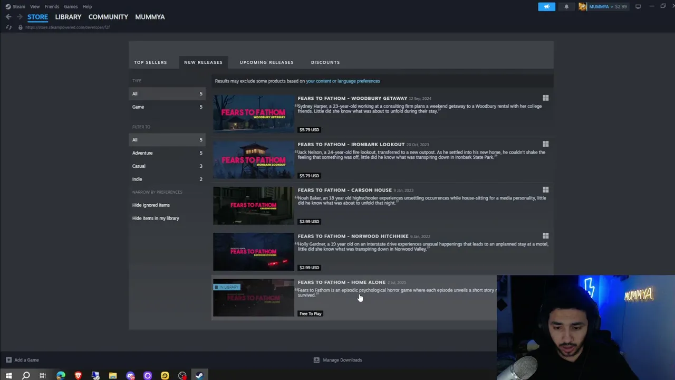Click Fears to Fathom - Carson House title
675x380 pixels.
(x=345, y=190)
